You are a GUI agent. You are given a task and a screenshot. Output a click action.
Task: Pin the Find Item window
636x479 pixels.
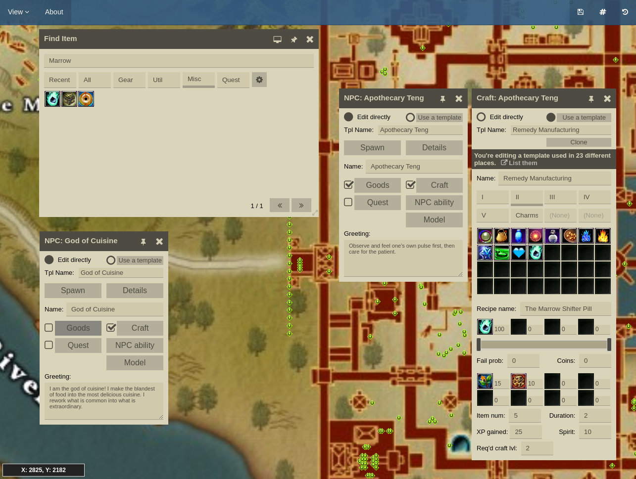(294, 40)
